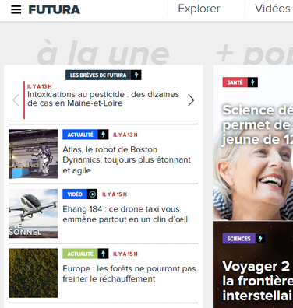This screenshot has width=293, height=308.
Task: Click the Les Brèves de Futura badge
Action: (x=98, y=75)
